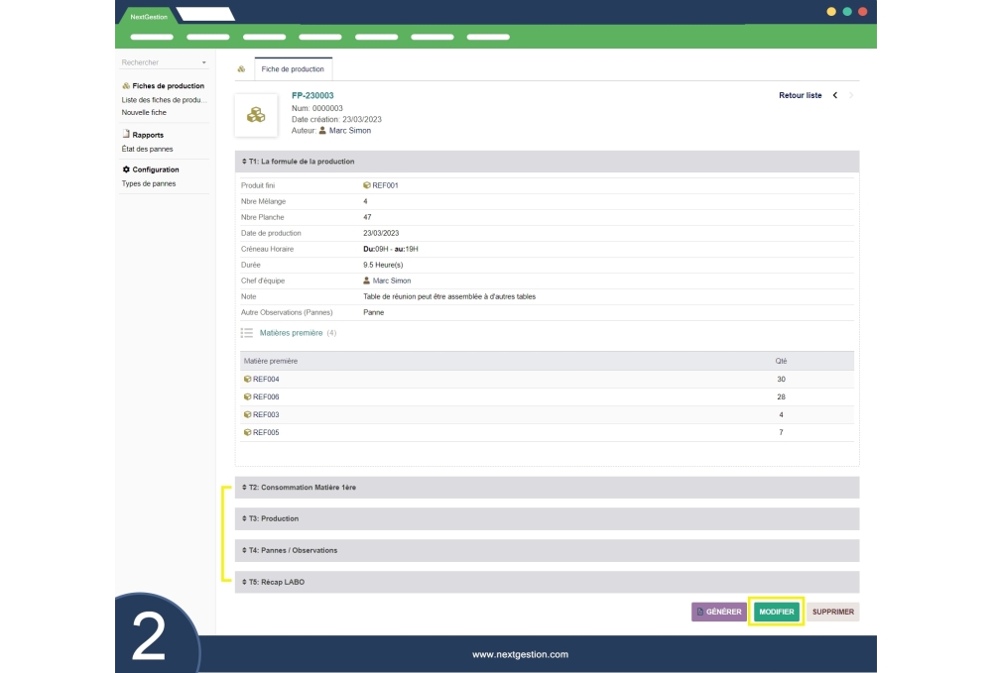Expand the T5: Récap LABO section
The height and width of the screenshot is (673, 992).
pyautogui.click(x=276, y=582)
